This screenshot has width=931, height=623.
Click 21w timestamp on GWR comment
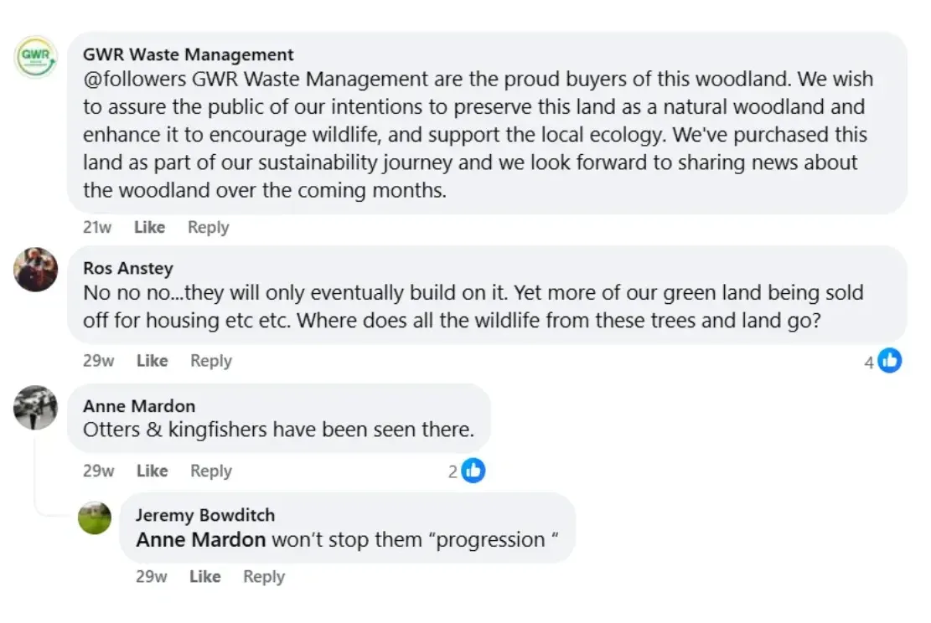click(x=97, y=227)
